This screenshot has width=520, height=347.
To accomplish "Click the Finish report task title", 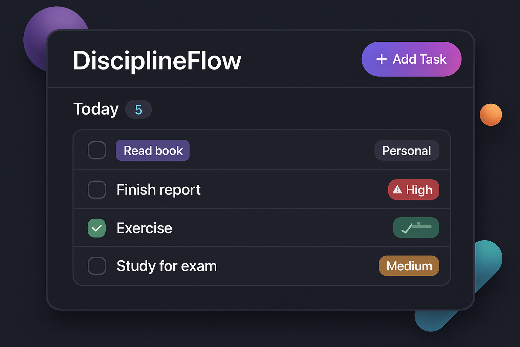I will pos(158,189).
